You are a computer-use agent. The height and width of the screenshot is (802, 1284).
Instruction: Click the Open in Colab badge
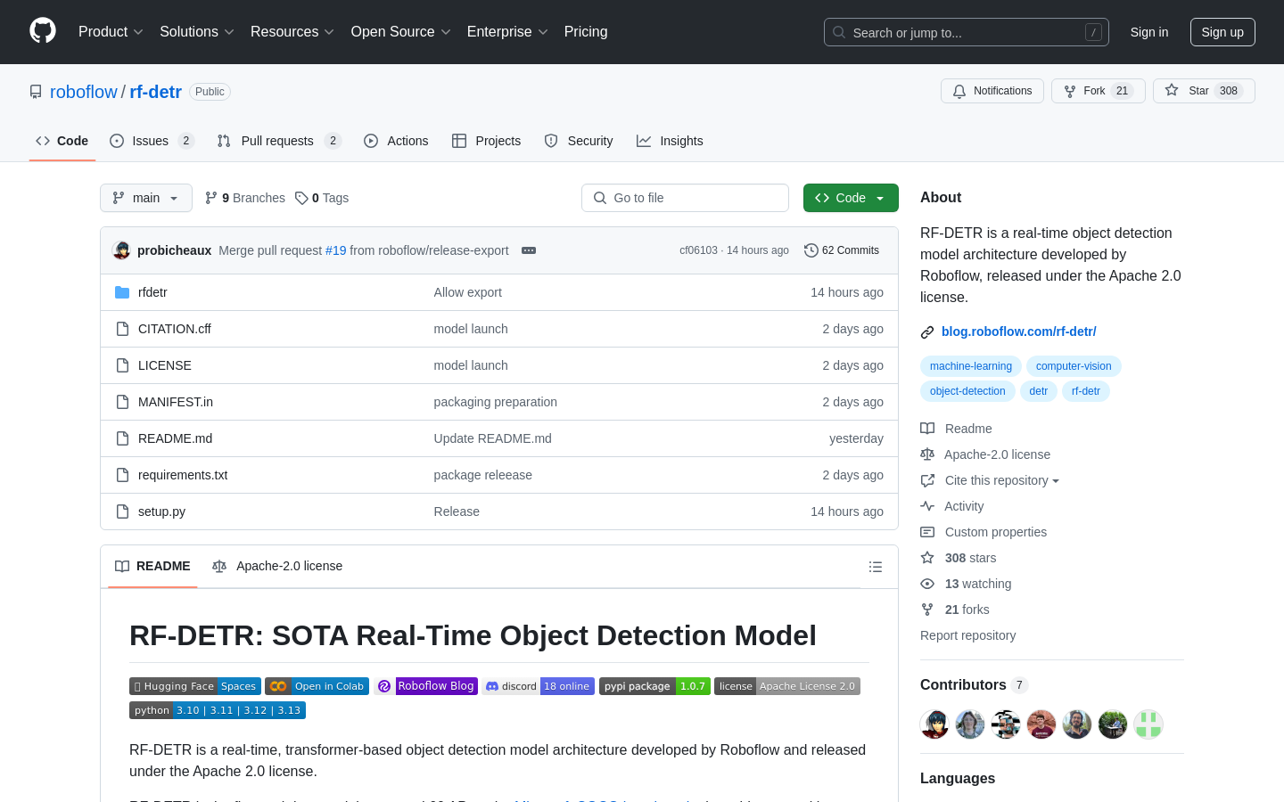click(x=317, y=686)
